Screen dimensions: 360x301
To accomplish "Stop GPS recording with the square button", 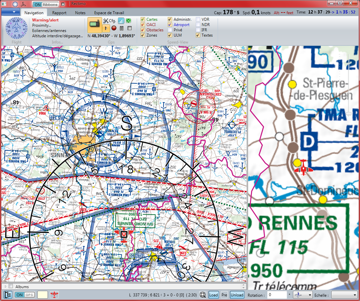I will (129, 28).
